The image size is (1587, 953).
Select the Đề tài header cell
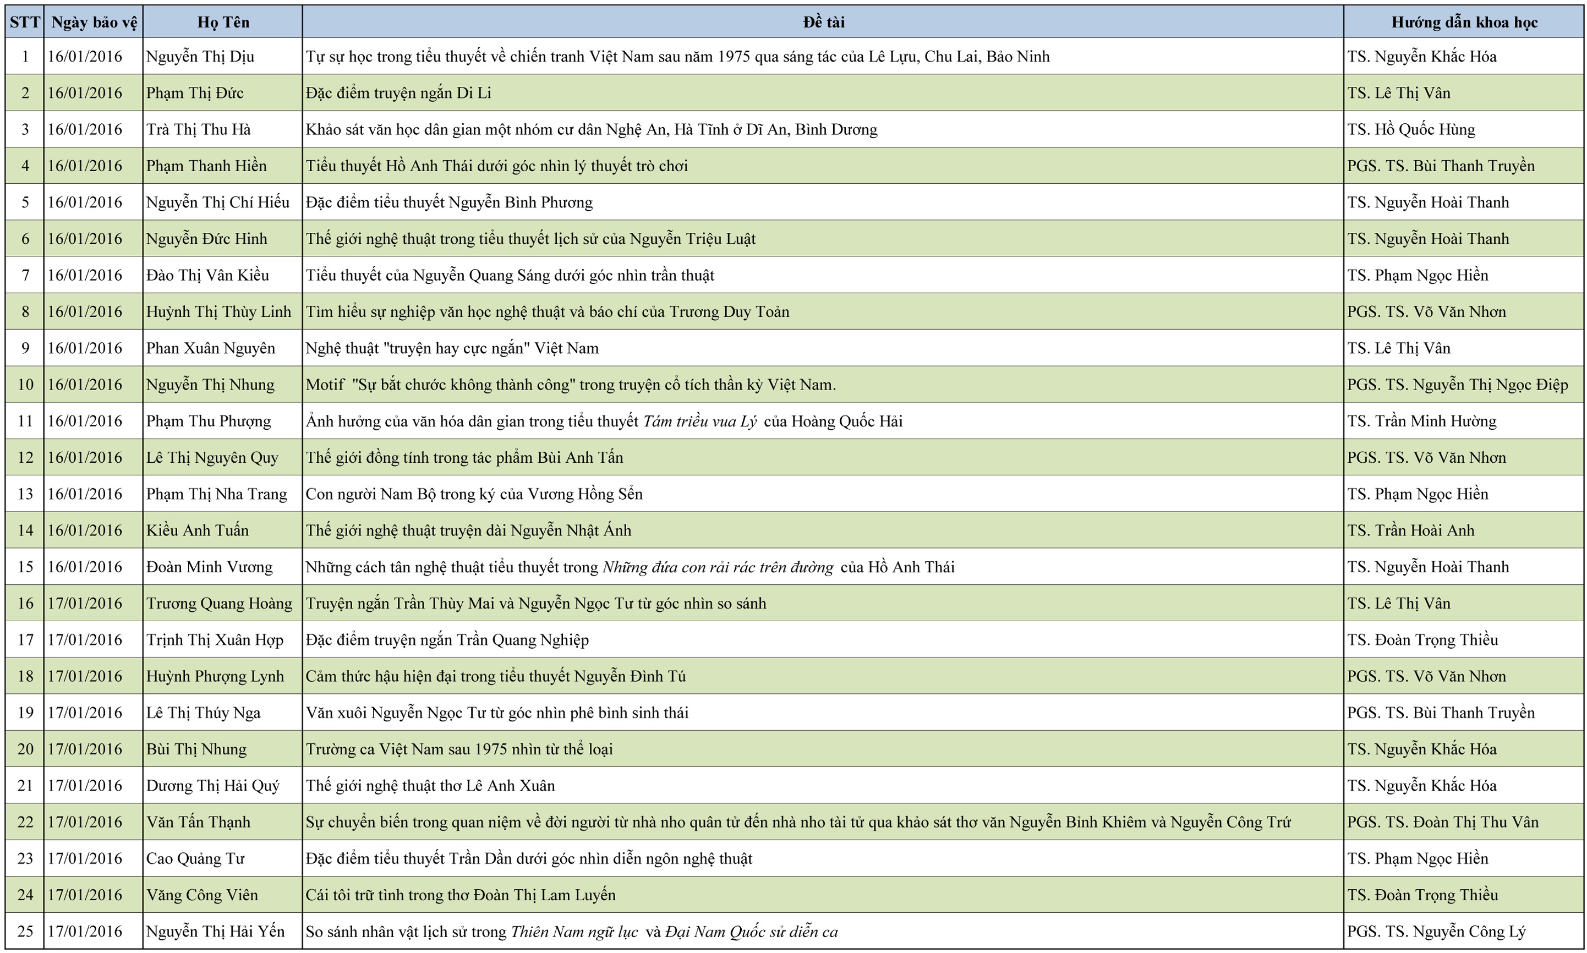tap(823, 23)
